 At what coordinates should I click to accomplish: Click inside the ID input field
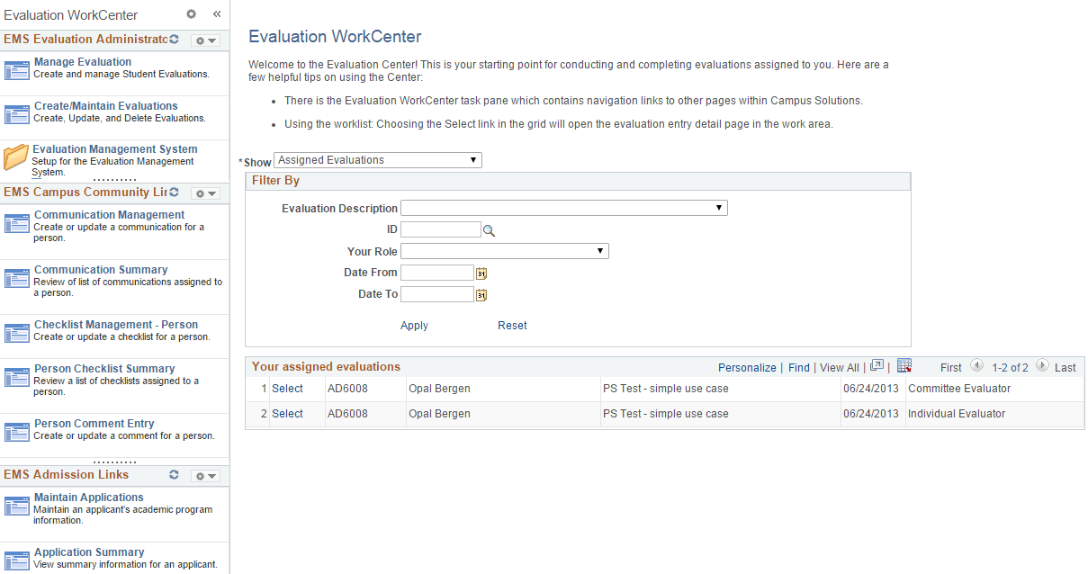(x=441, y=229)
